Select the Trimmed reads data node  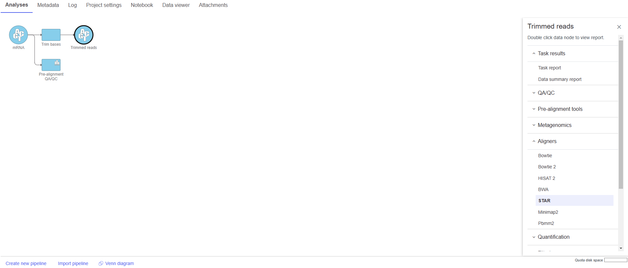[x=84, y=35]
